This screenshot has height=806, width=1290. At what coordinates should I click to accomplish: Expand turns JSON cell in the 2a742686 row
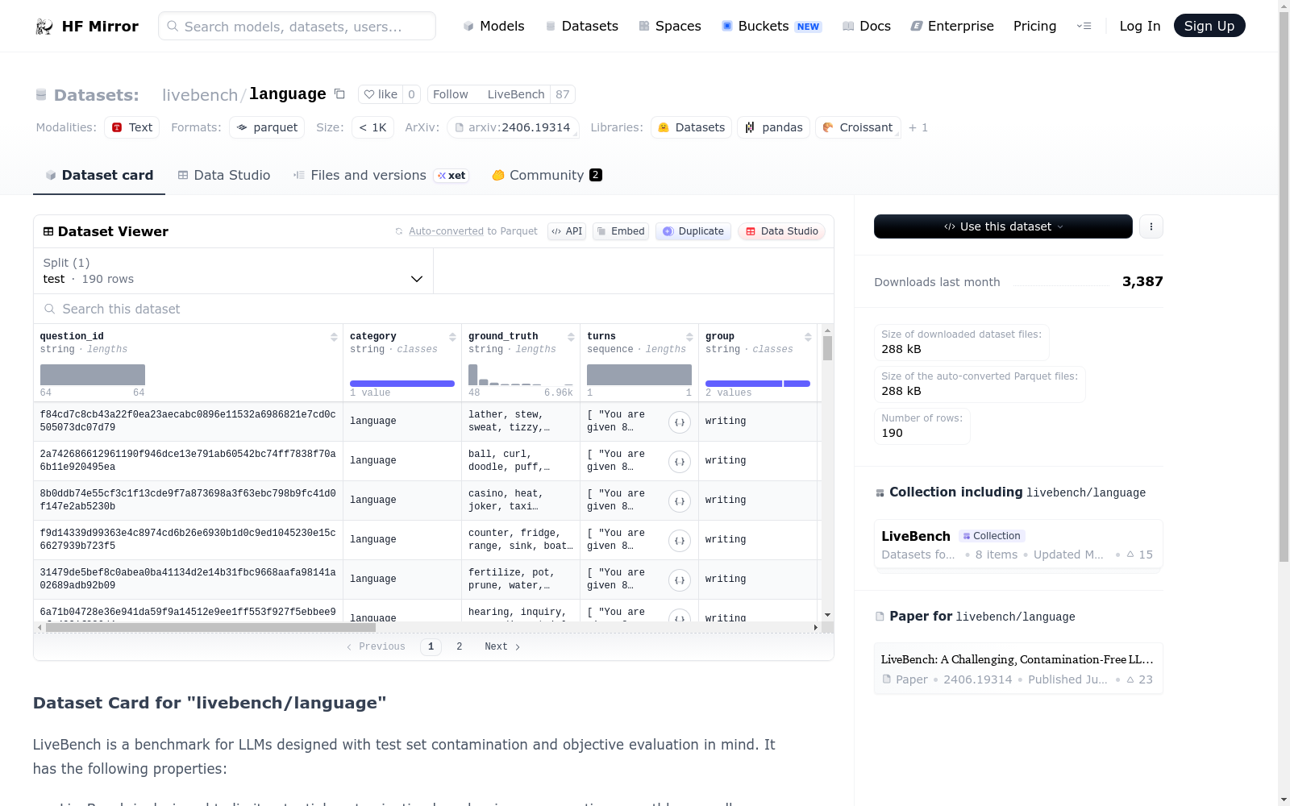[680, 461]
